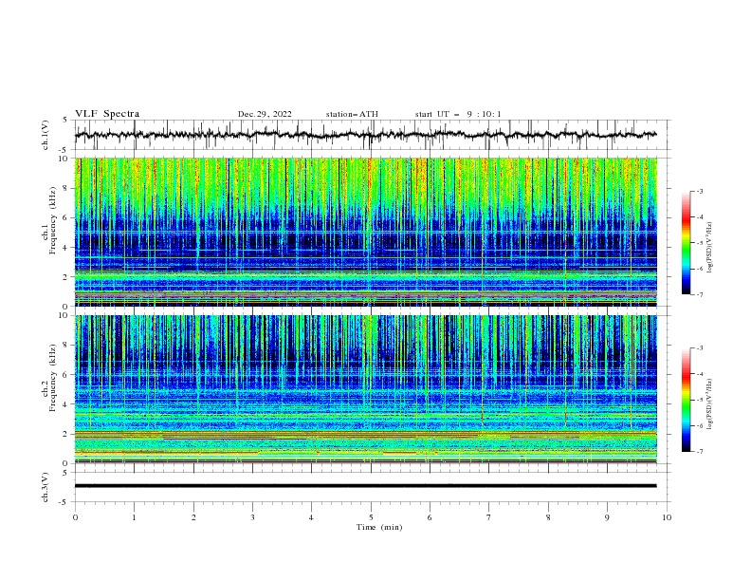
Task: Click the 'ch.1(V)' waveform axis label
Action: click(46, 135)
